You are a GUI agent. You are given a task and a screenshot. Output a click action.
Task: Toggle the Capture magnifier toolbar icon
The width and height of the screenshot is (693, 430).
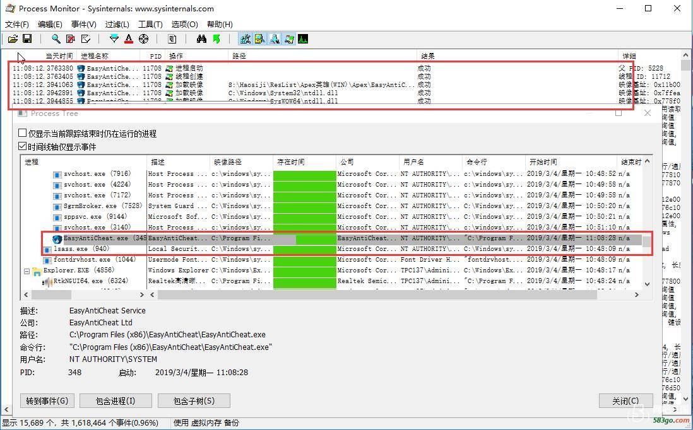(x=56, y=39)
